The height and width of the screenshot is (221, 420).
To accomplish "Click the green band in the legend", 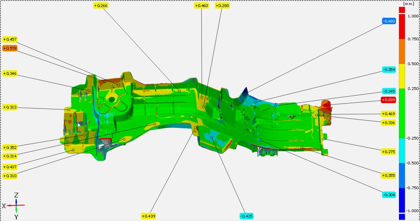I will pyautogui.click(x=402, y=112).
